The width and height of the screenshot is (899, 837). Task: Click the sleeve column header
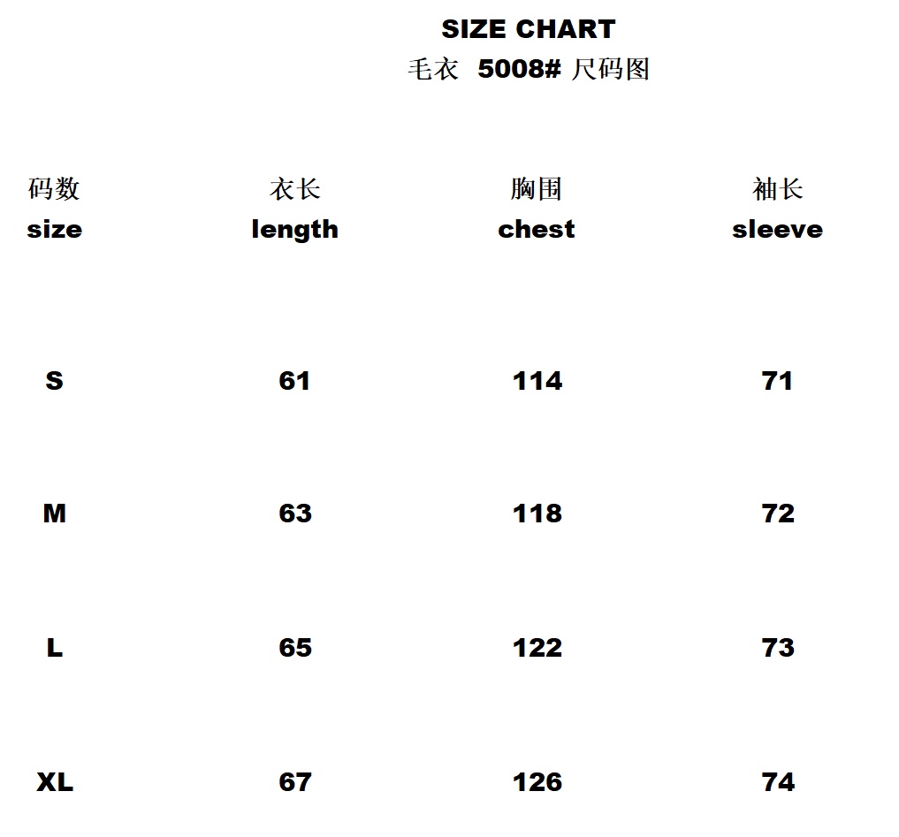point(777,229)
